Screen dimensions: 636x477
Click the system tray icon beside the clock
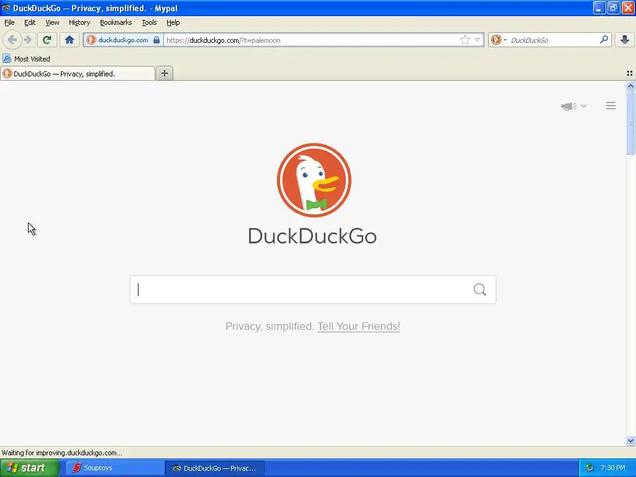pyautogui.click(x=589, y=468)
